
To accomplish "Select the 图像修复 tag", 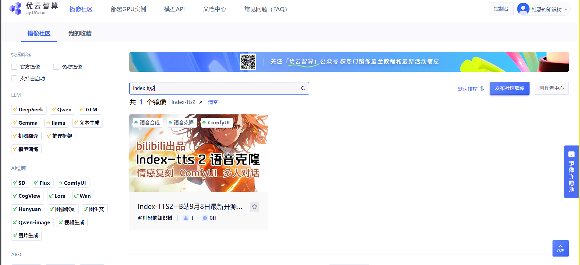I will coord(63,209).
